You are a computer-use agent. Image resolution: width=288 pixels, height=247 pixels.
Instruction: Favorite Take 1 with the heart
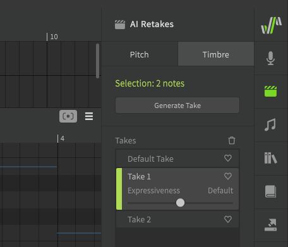coord(228,176)
